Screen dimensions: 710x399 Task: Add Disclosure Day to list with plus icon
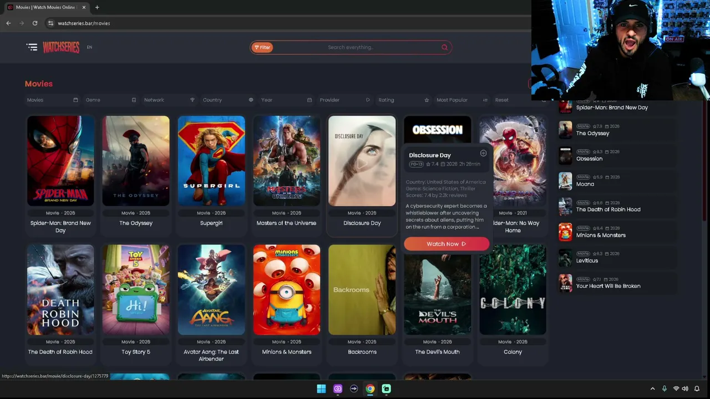coord(483,153)
